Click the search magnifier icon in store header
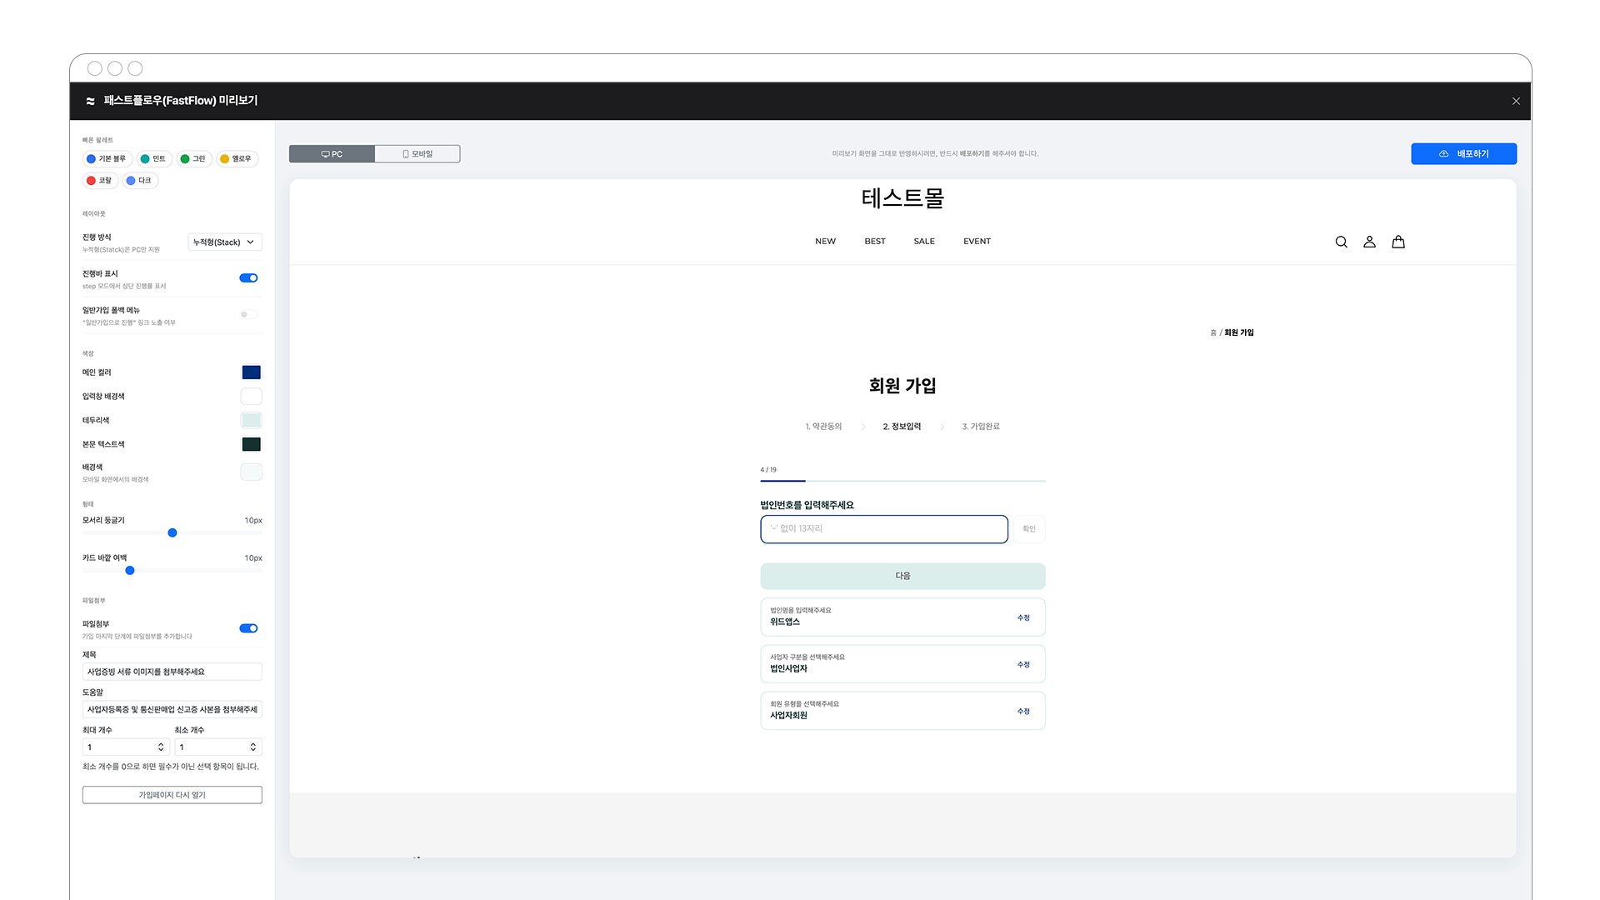 click(1341, 242)
